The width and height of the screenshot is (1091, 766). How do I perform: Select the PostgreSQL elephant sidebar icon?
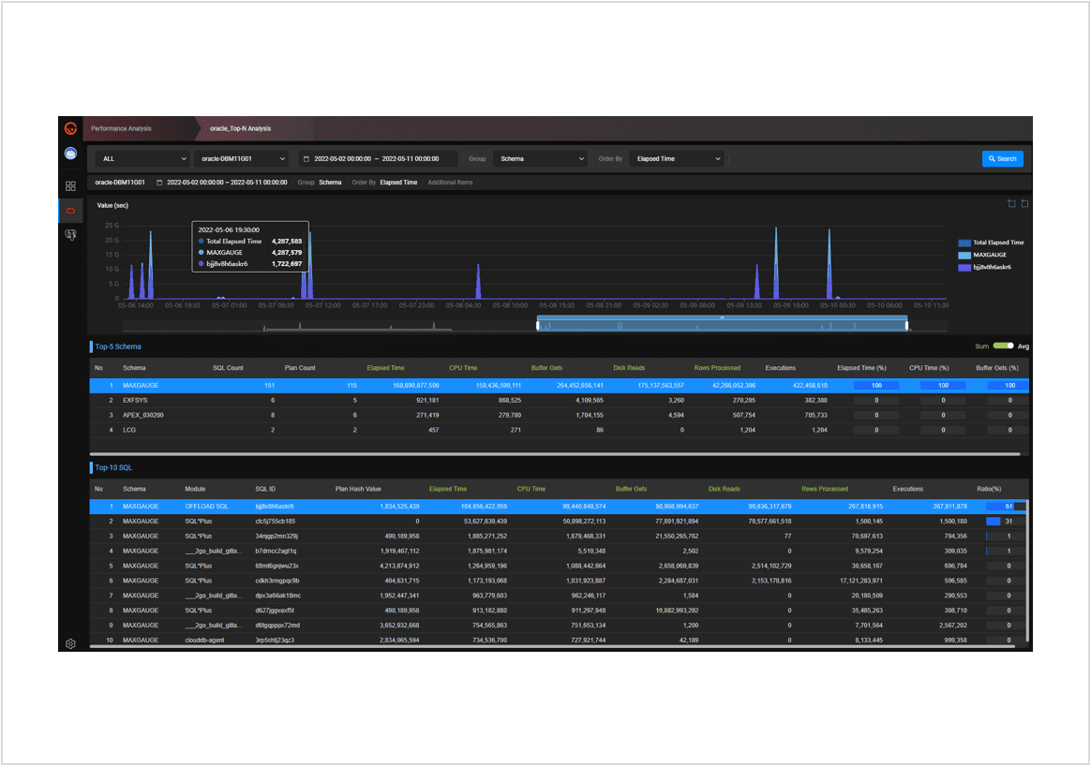click(70, 235)
